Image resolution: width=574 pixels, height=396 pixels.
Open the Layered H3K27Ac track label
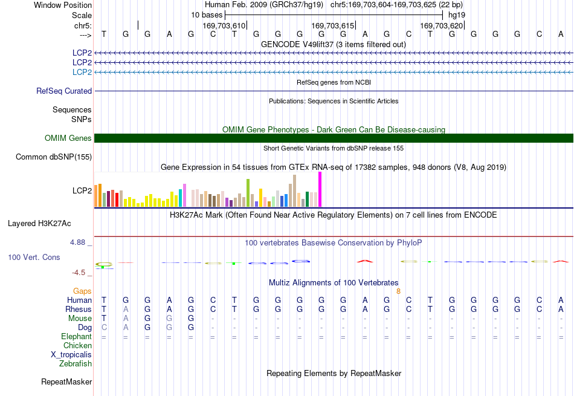click(x=39, y=224)
